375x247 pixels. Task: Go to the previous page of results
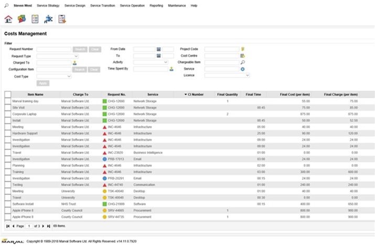pyautogui.click(x=14, y=226)
